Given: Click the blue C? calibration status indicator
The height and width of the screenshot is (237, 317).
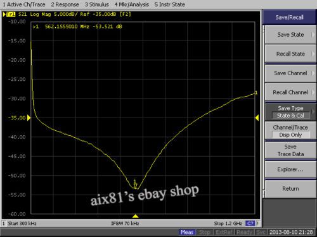Looking at the screenshot, I should click(x=250, y=223).
